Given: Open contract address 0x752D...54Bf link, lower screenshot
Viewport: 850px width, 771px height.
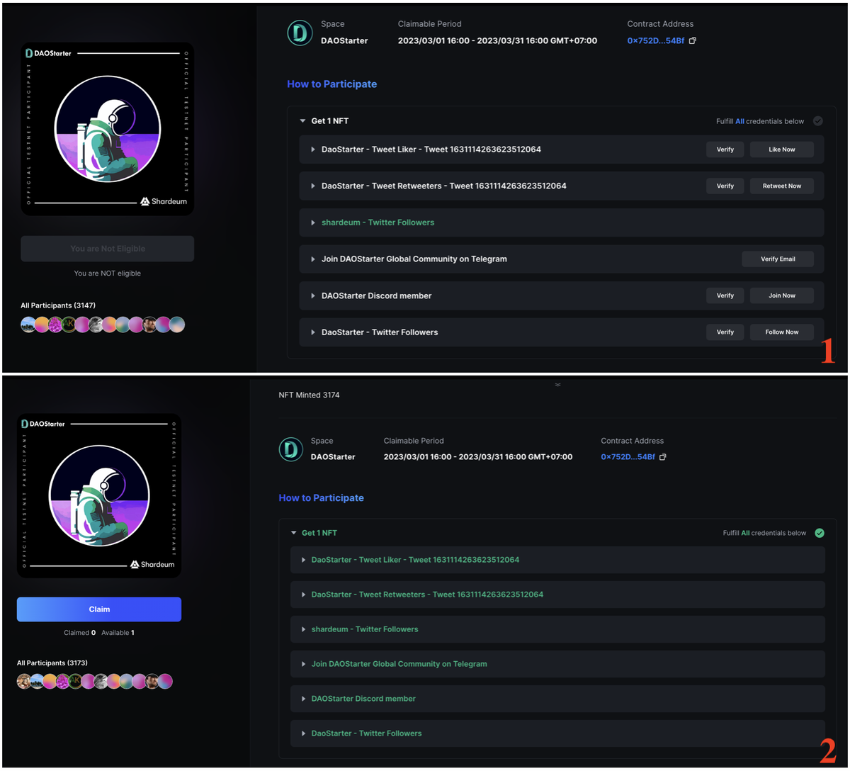Looking at the screenshot, I should coord(628,457).
